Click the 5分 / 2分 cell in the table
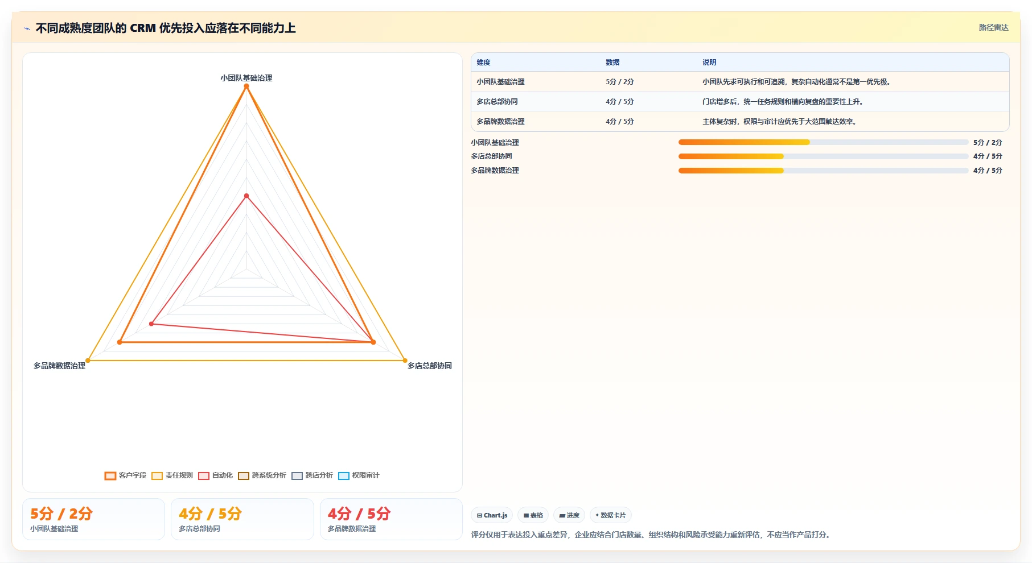The width and height of the screenshot is (1032, 563). point(620,82)
